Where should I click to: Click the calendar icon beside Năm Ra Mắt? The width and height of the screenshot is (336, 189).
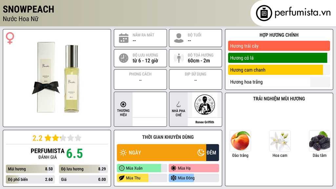coord(124,38)
